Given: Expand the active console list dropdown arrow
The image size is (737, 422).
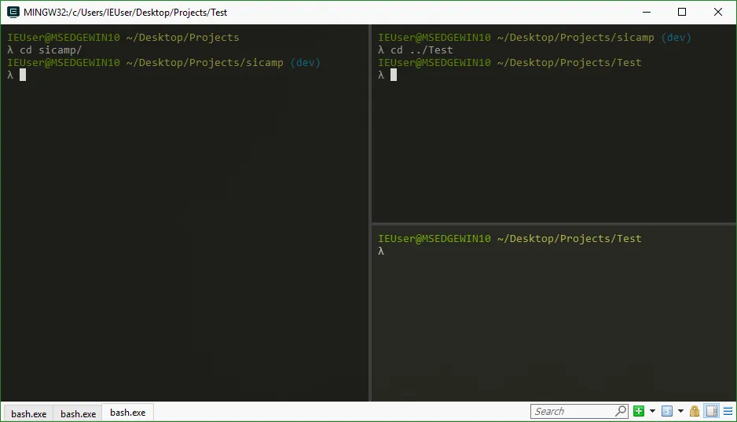Looking at the screenshot, I should pyautogui.click(x=680, y=411).
